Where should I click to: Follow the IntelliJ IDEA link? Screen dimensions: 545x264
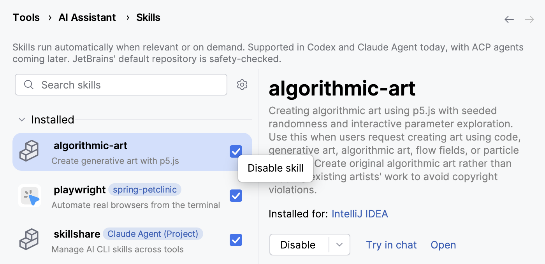pyautogui.click(x=360, y=214)
